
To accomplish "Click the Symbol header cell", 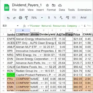I will click(x=11, y=34).
